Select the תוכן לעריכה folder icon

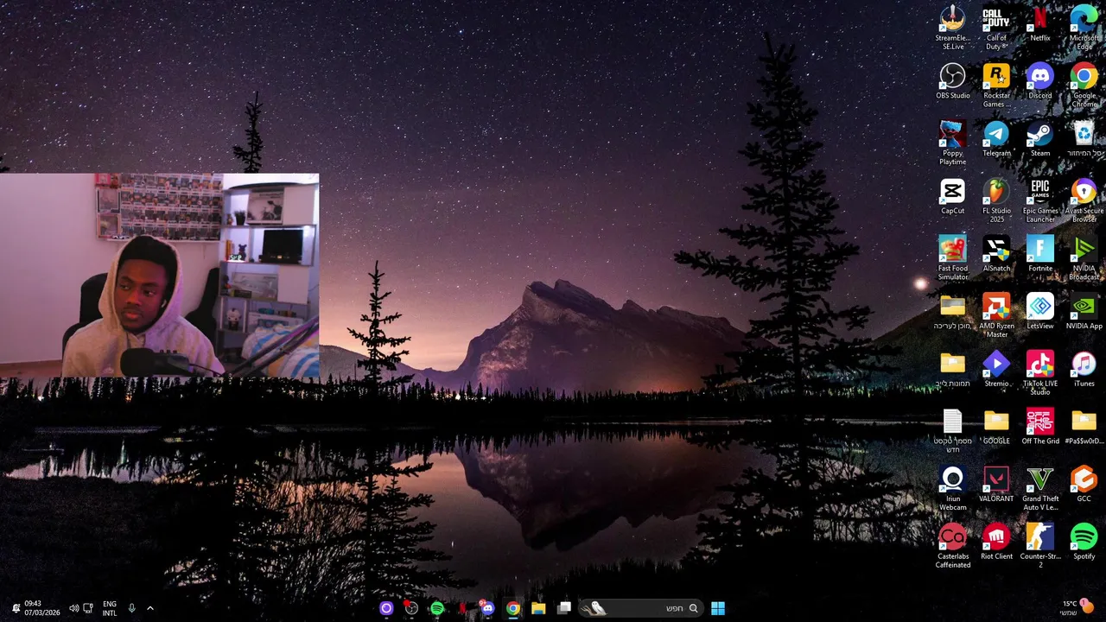(952, 312)
